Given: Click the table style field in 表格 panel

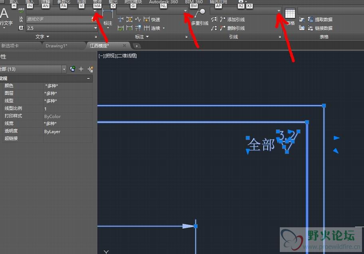Looking at the screenshot, I should (331, 11).
